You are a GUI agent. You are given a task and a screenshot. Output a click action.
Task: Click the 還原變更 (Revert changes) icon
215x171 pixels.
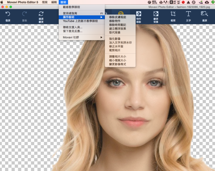pyautogui.click(x=41, y=14)
